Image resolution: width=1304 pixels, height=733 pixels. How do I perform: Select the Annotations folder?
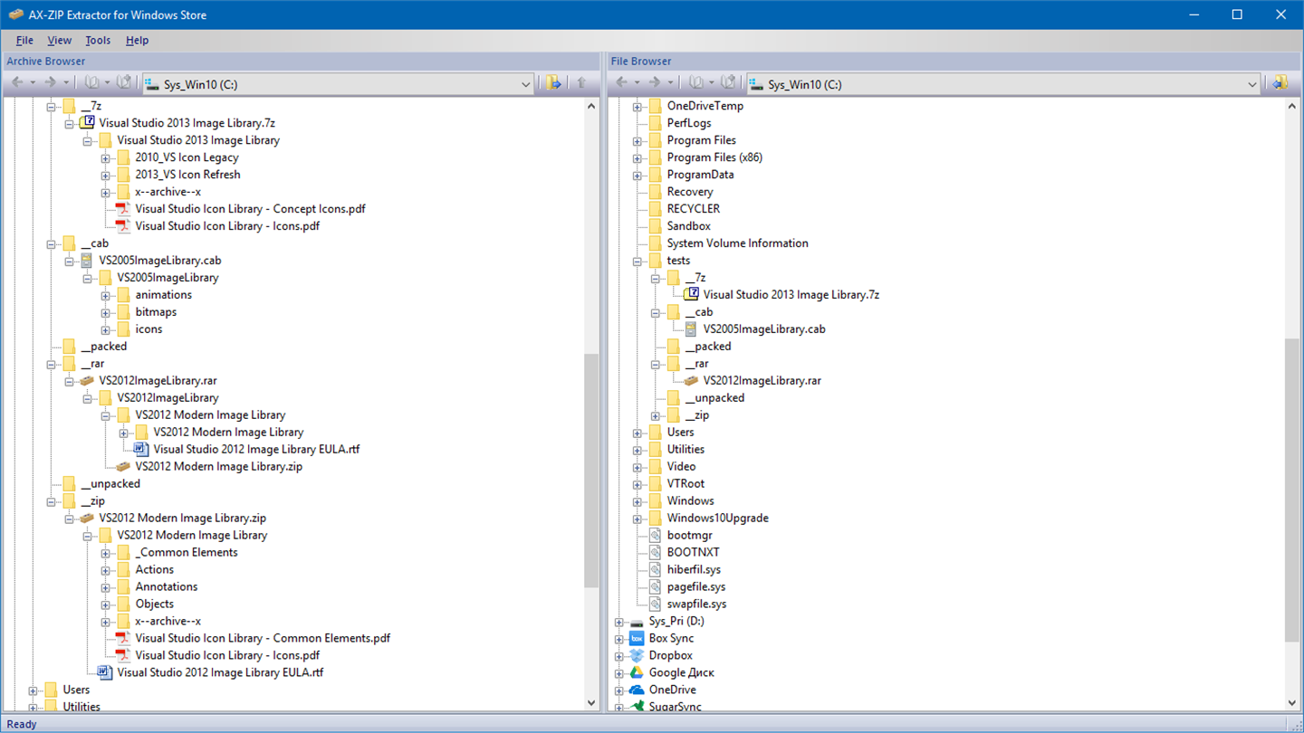click(x=167, y=587)
